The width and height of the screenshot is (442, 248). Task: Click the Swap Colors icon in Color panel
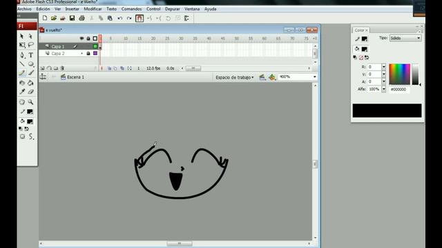pyautogui.click(x=367, y=57)
